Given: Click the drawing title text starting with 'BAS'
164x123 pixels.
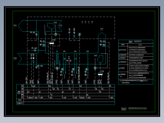Looking at the screenshot, I should [x=134, y=109].
